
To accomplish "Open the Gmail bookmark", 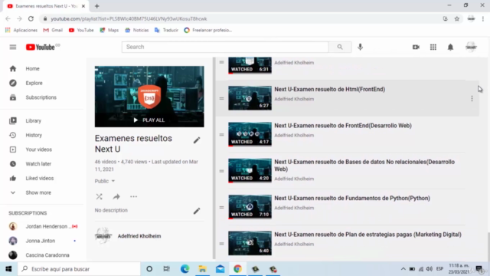I will pos(53,30).
